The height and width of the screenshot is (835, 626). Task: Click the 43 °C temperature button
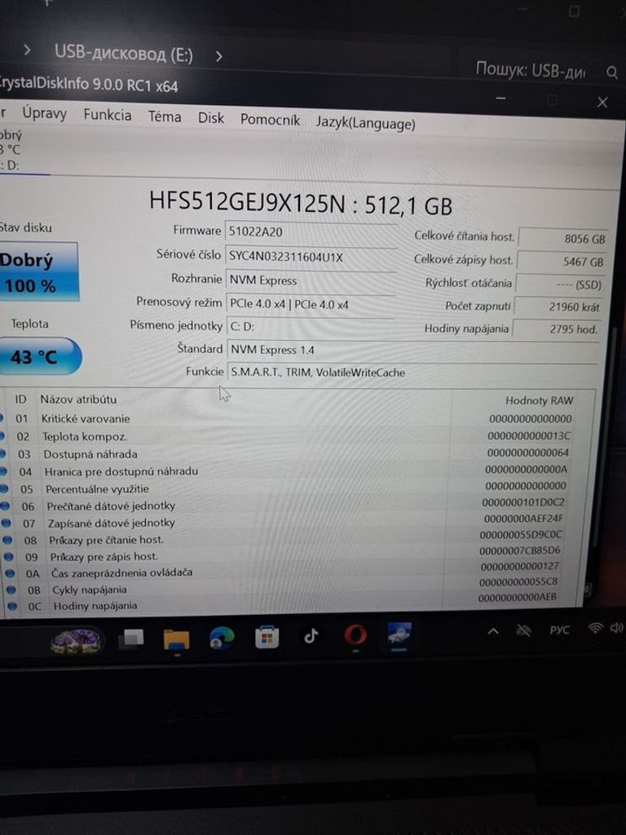pos(40,356)
